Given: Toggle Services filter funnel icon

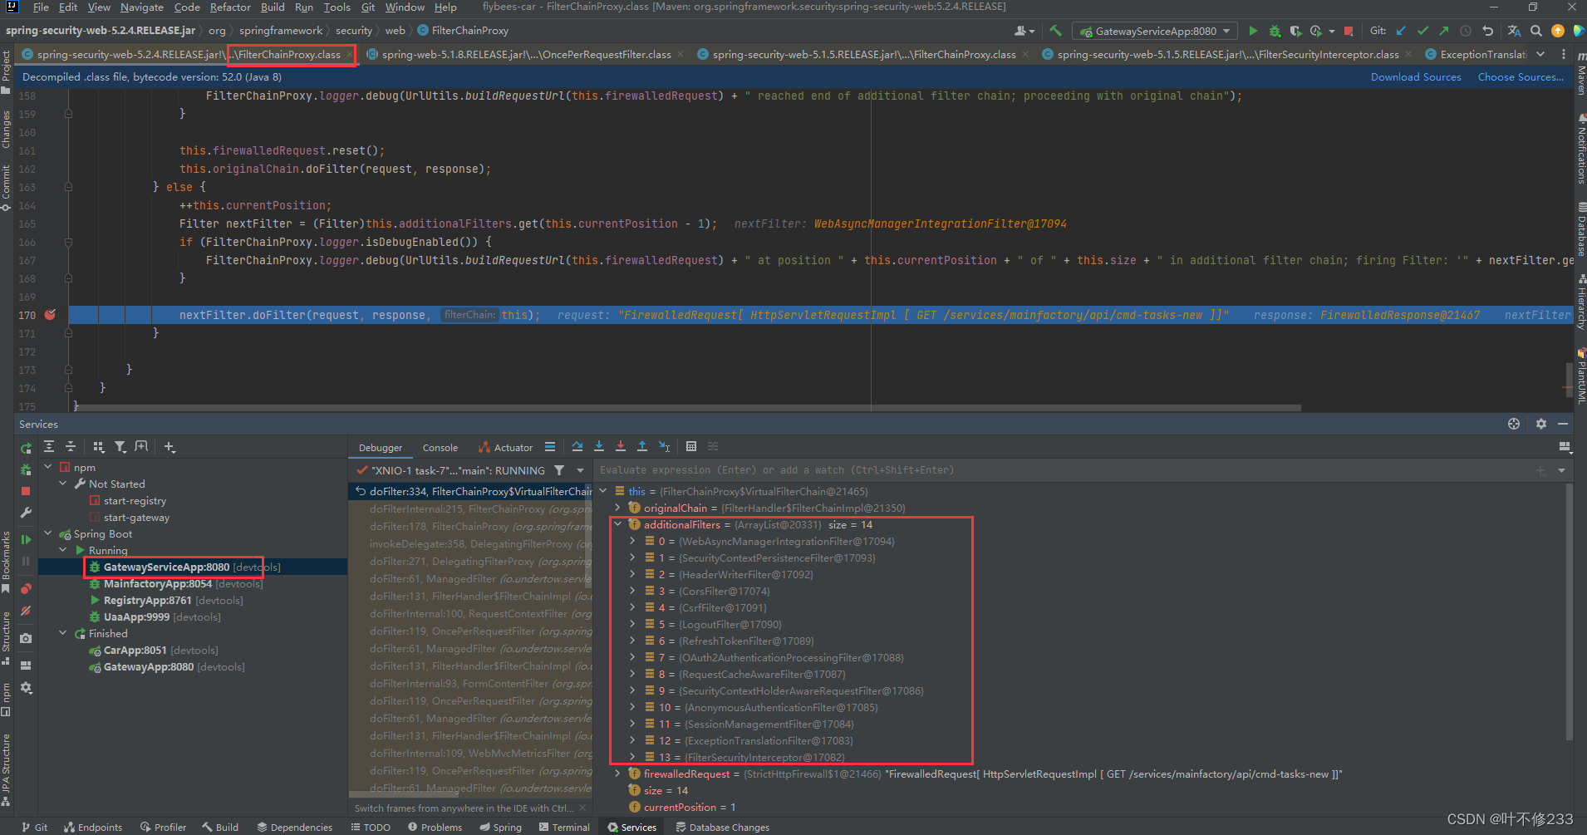Looking at the screenshot, I should (120, 447).
